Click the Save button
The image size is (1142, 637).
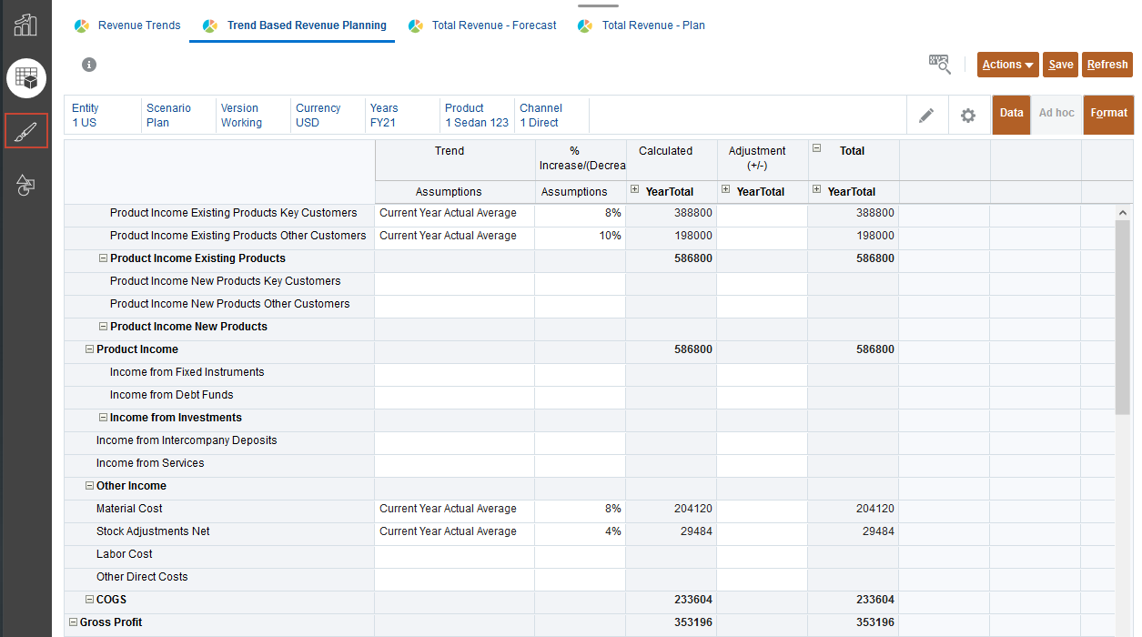1060,65
